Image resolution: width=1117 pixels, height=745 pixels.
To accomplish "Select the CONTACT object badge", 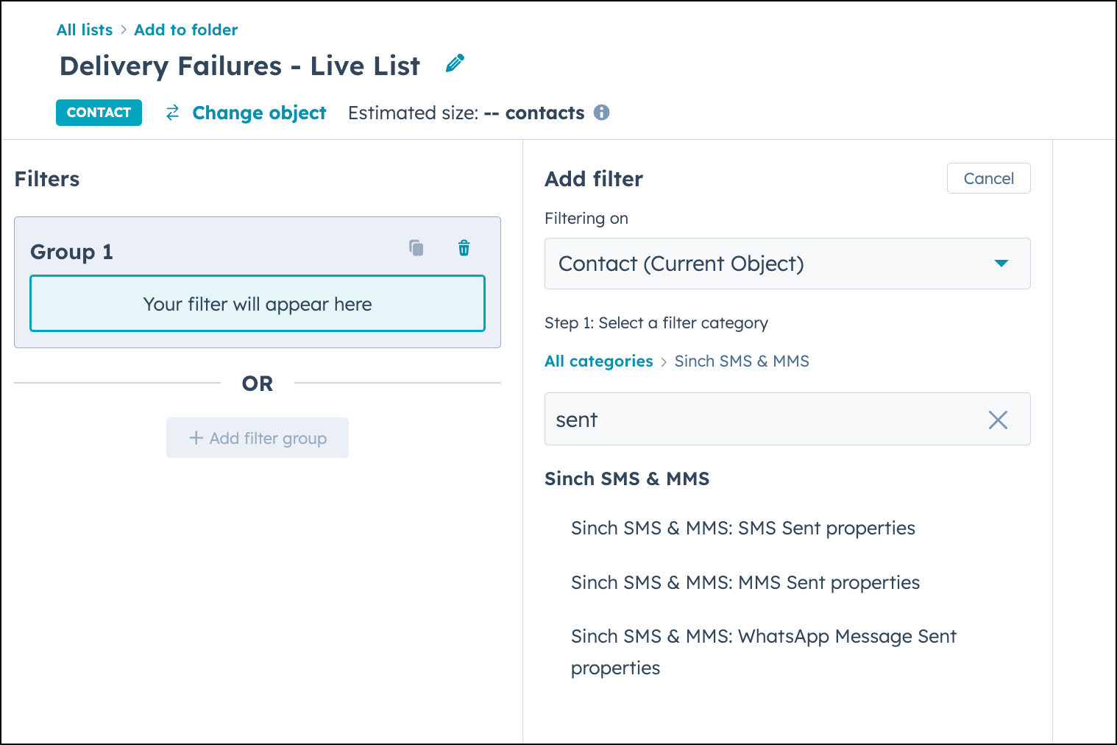I will 99,113.
